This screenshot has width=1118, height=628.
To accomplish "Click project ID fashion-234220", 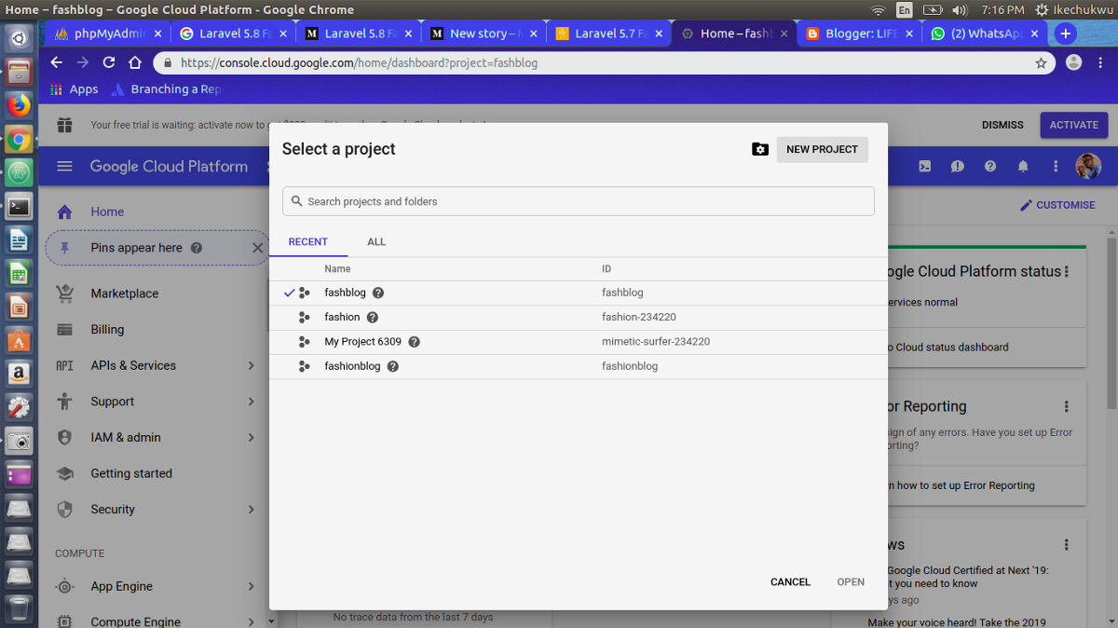I will coord(639,317).
